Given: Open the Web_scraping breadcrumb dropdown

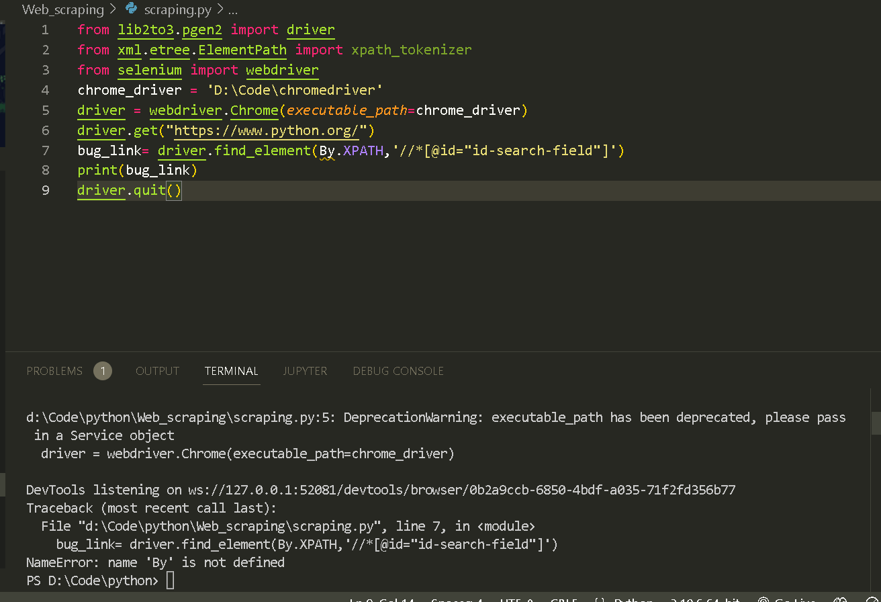Looking at the screenshot, I should point(64,9).
